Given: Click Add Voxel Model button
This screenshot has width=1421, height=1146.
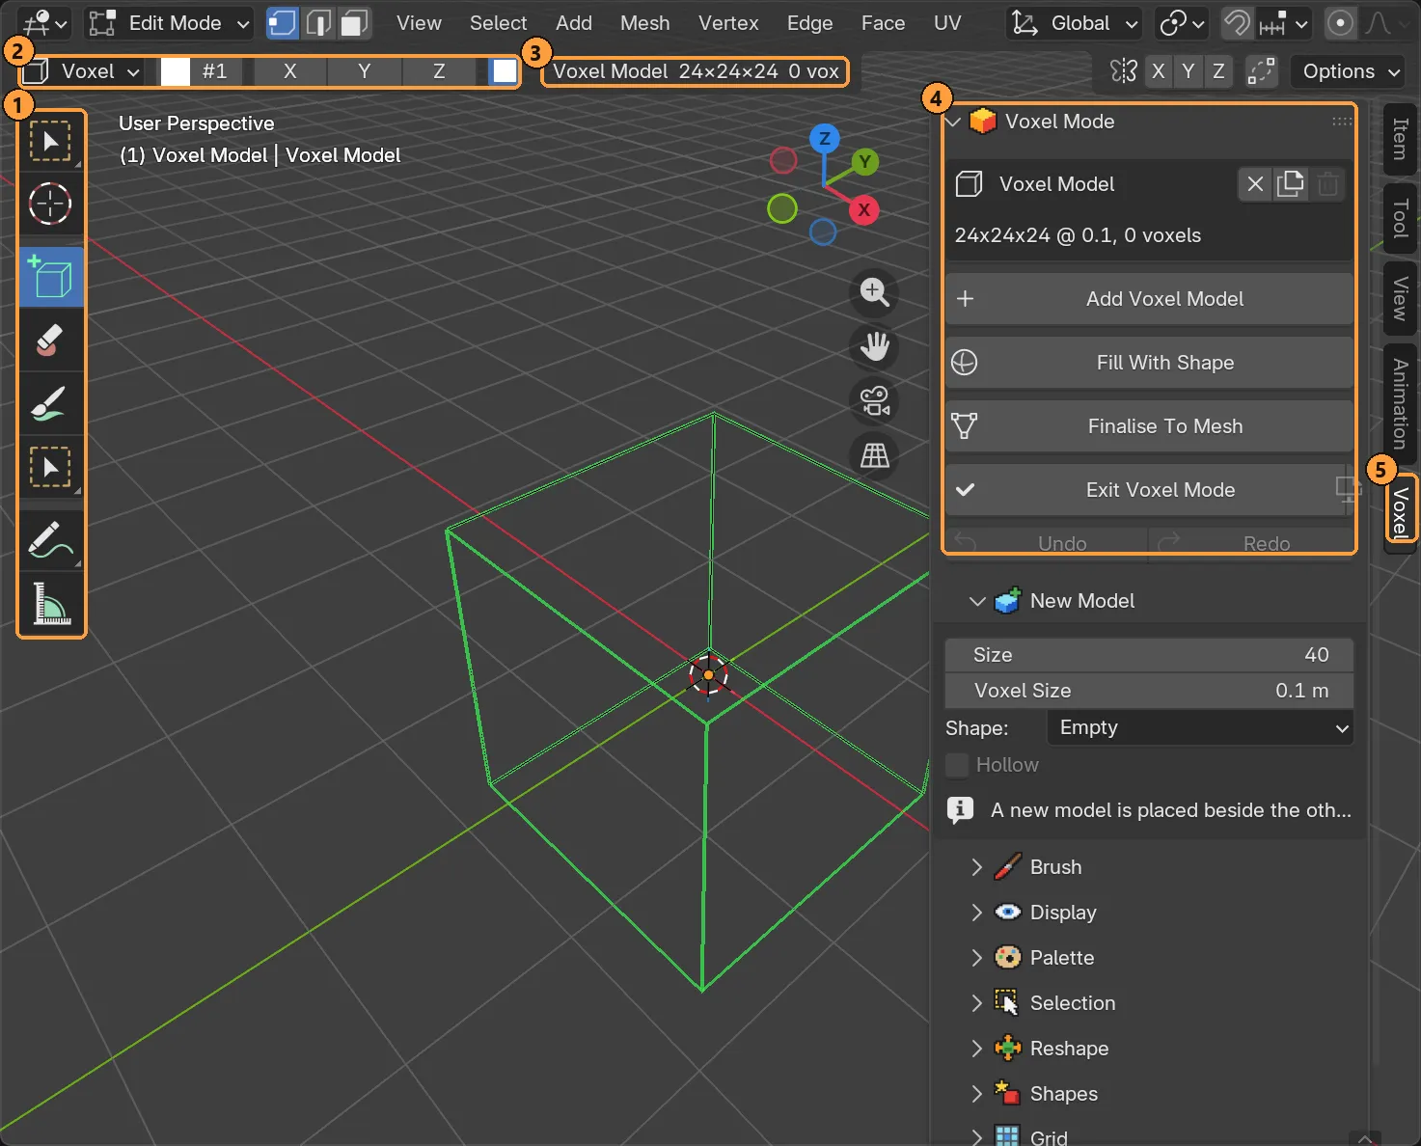Looking at the screenshot, I should tap(1149, 299).
